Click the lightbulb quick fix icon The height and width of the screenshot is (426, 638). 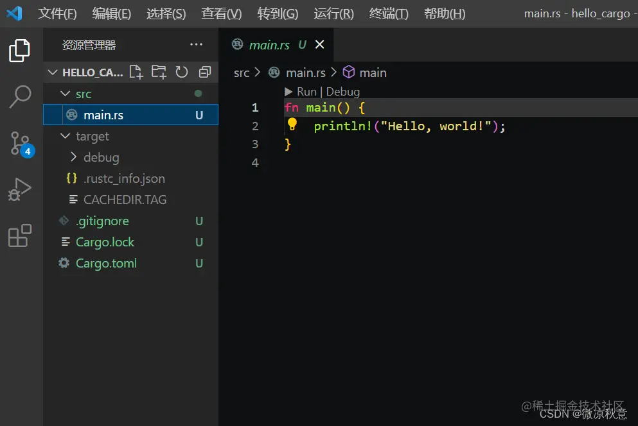click(x=292, y=124)
